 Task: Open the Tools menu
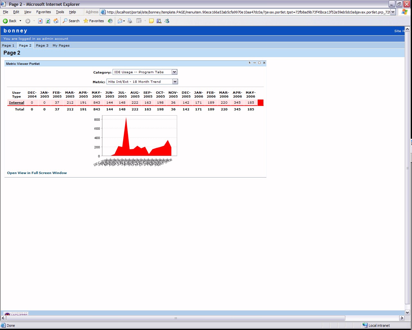[60, 12]
